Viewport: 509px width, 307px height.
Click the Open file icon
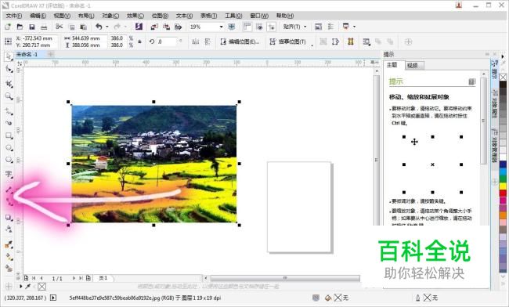(20, 27)
